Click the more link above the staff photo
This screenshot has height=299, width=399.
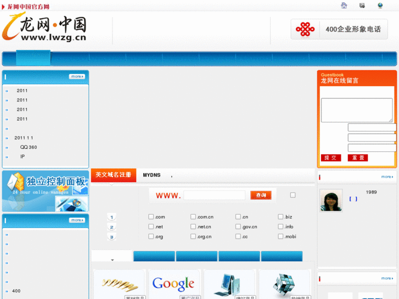click(x=387, y=177)
